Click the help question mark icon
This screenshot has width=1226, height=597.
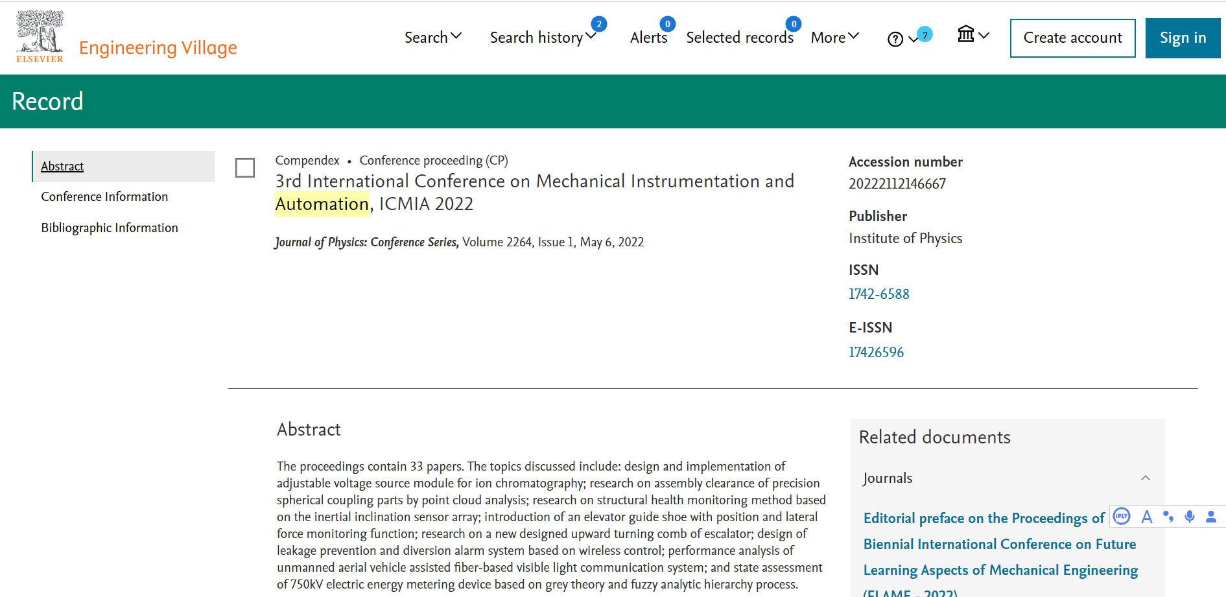click(895, 40)
